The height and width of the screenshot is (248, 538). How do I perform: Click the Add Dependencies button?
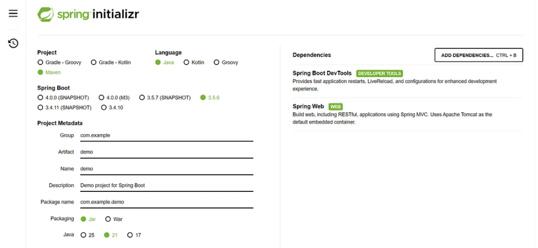(x=479, y=55)
